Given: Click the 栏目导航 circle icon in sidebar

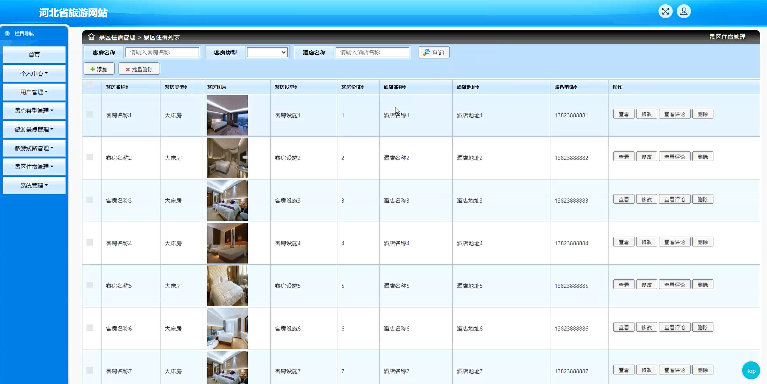Looking at the screenshot, I should click(7, 33).
